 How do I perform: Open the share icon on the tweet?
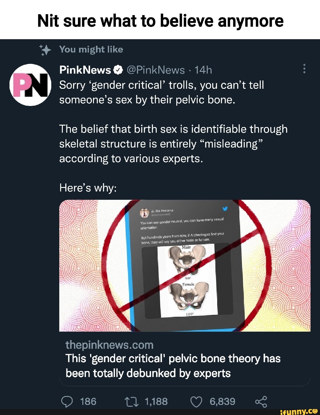[x=261, y=402]
